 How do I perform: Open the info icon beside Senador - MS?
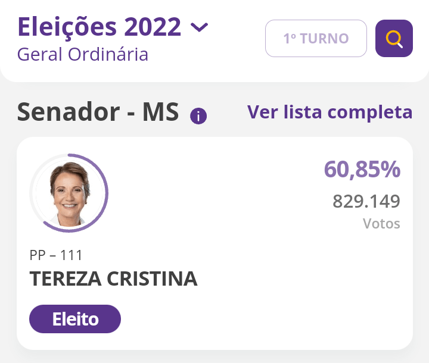(198, 116)
